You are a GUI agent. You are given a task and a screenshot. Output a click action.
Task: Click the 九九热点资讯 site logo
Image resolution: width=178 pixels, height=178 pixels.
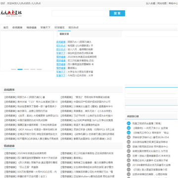11,13
